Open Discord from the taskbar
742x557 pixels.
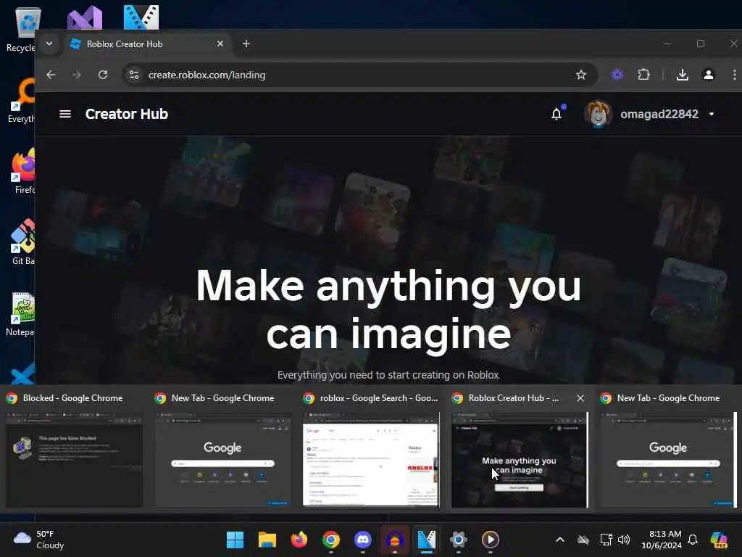362,540
